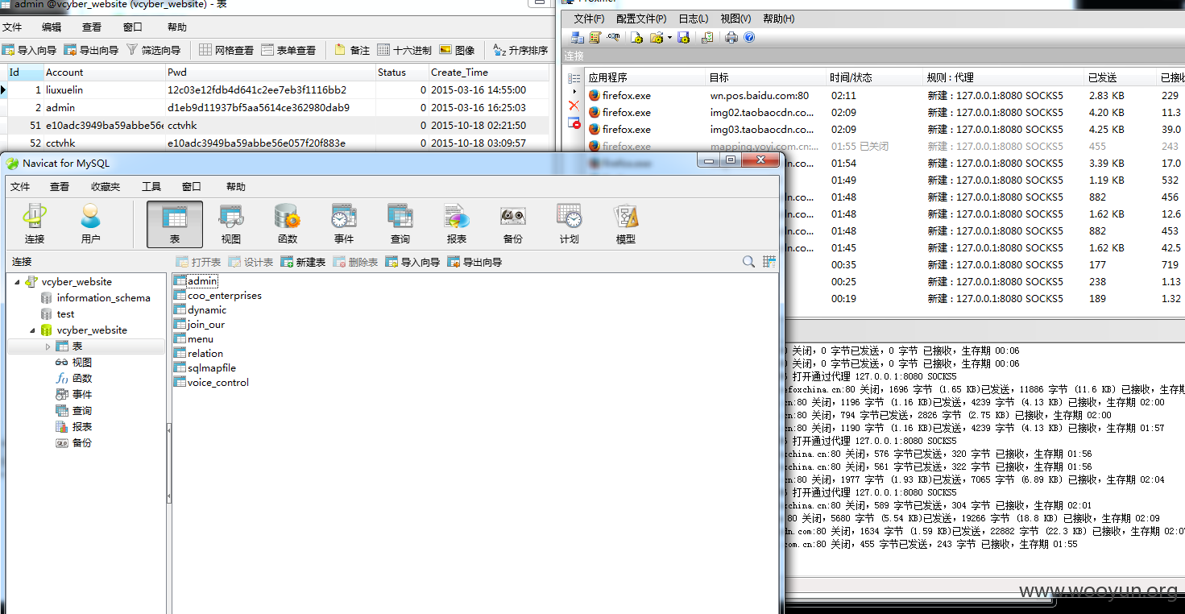Click the Pwd column header

pos(270,72)
